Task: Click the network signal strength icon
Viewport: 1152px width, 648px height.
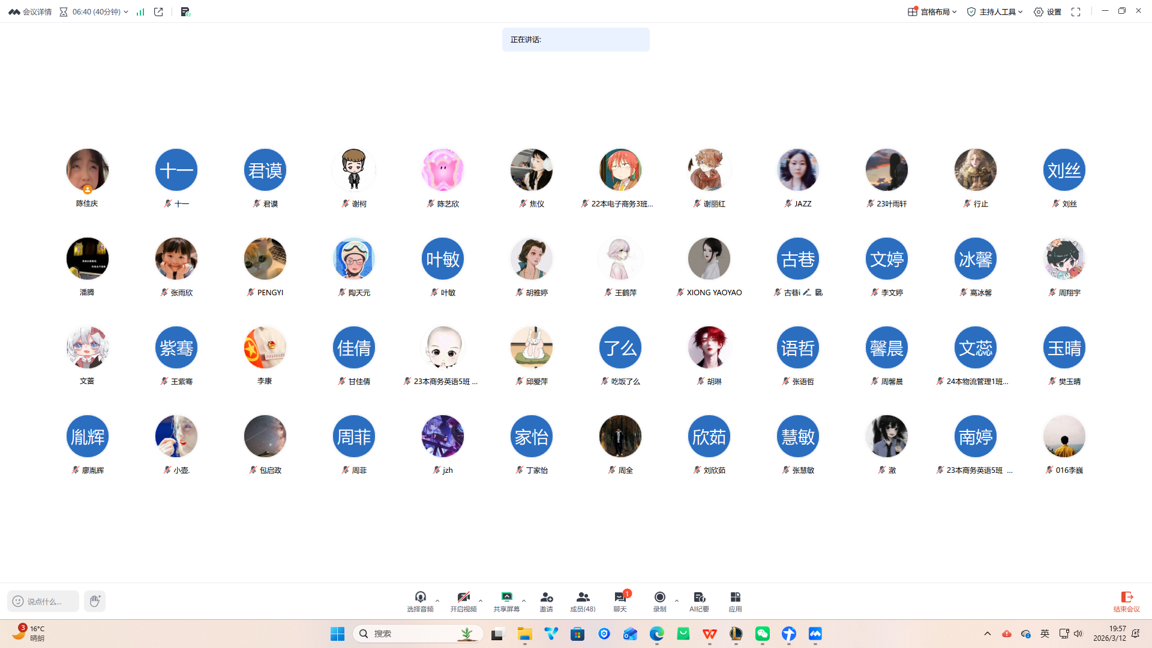Action: click(x=140, y=12)
